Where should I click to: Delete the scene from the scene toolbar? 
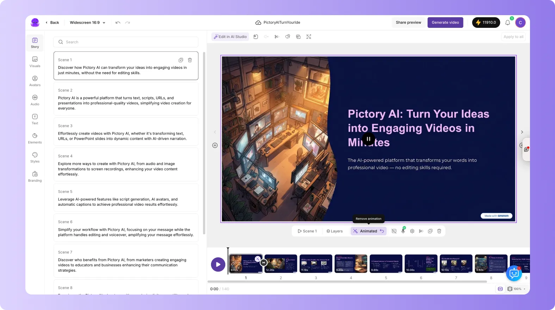439,231
